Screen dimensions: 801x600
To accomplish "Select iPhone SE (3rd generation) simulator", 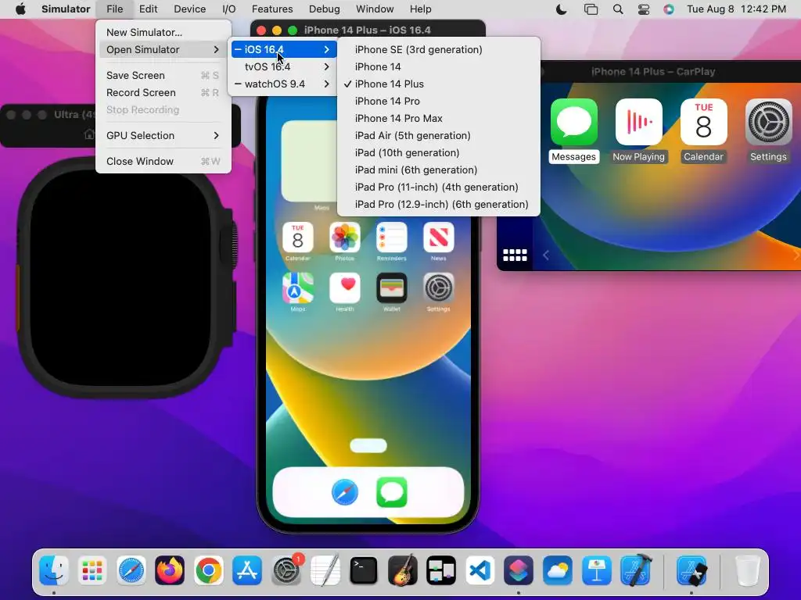I will coord(438,49).
